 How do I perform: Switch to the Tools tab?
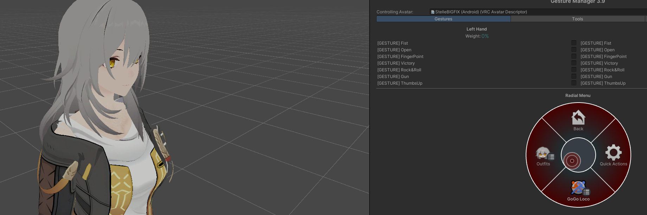pyautogui.click(x=578, y=19)
